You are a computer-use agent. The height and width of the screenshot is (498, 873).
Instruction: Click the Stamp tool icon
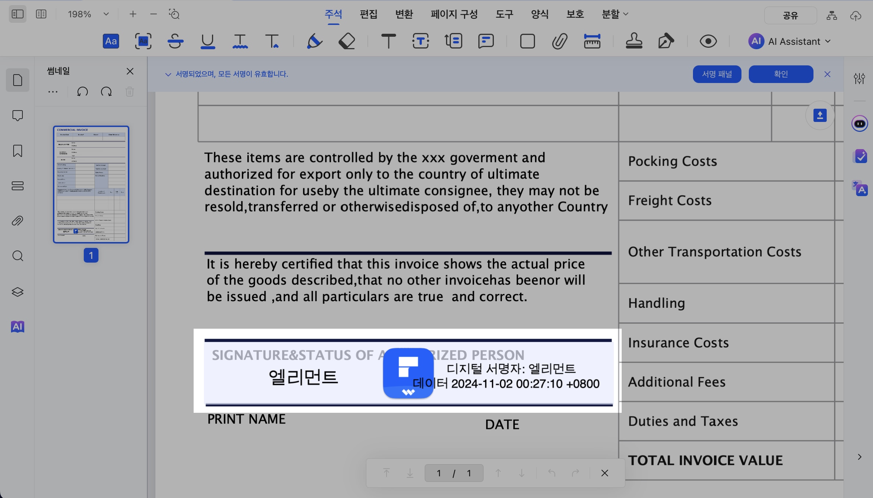(635, 41)
